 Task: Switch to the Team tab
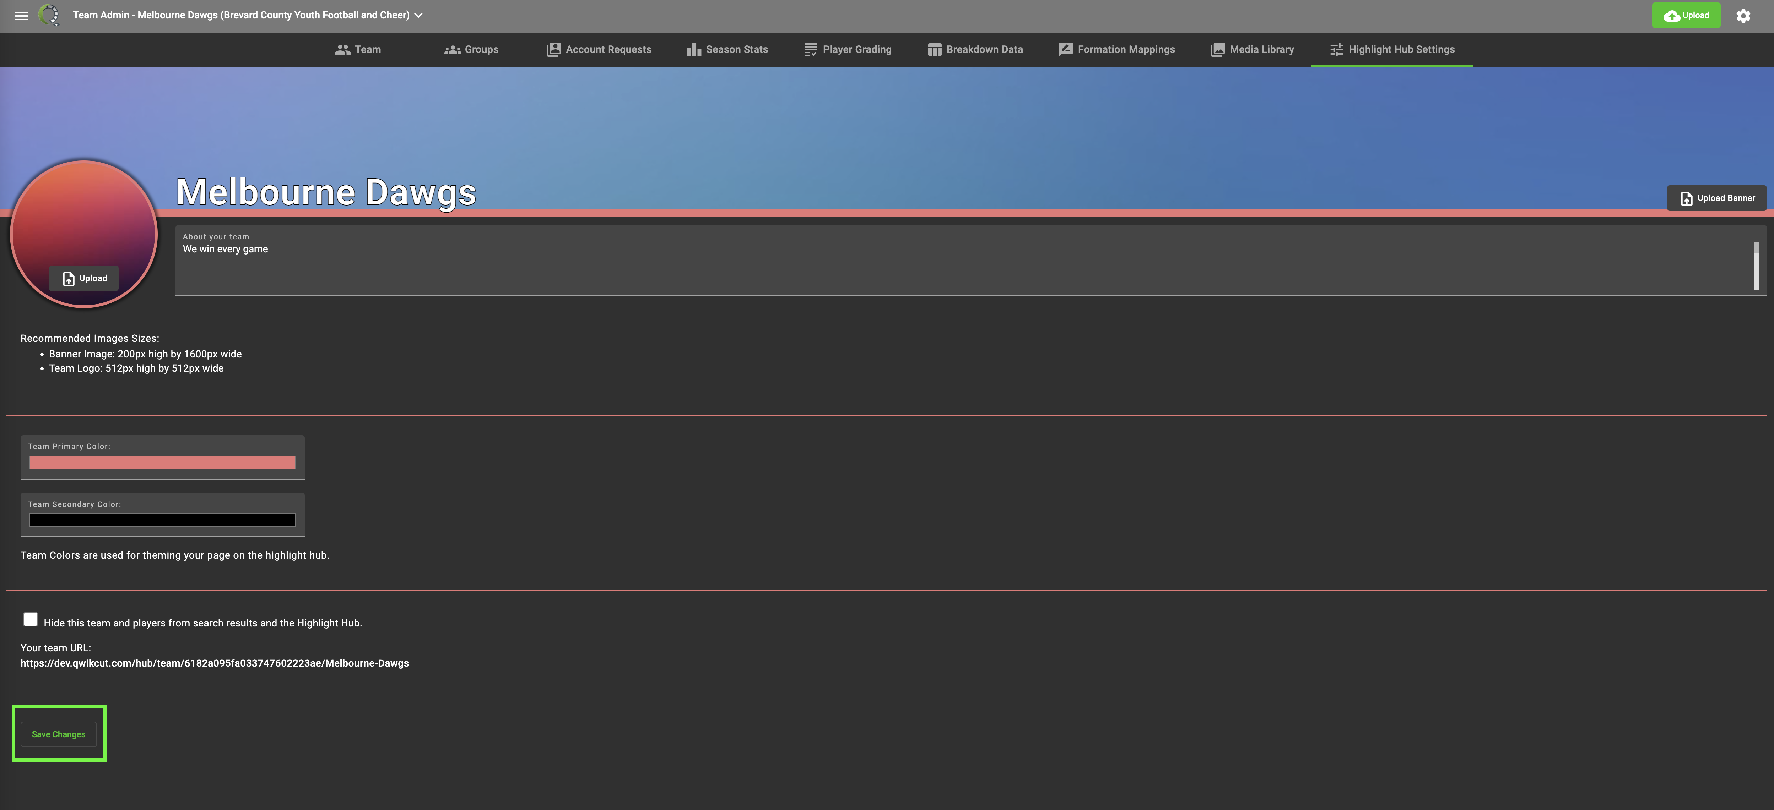[357, 50]
